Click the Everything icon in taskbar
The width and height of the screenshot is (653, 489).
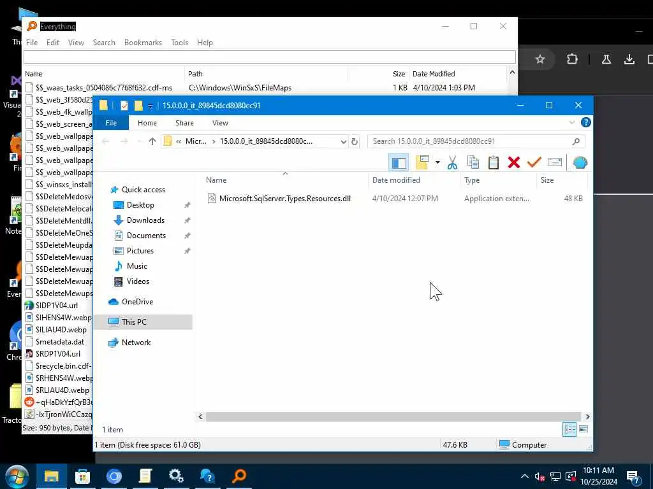coord(239,476)
